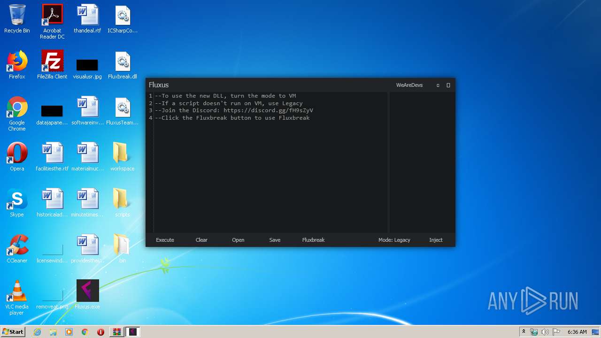Viewport: 601px width, 338px height.
Task: Select the thandeal.rtf document icon
Action: 87,19
